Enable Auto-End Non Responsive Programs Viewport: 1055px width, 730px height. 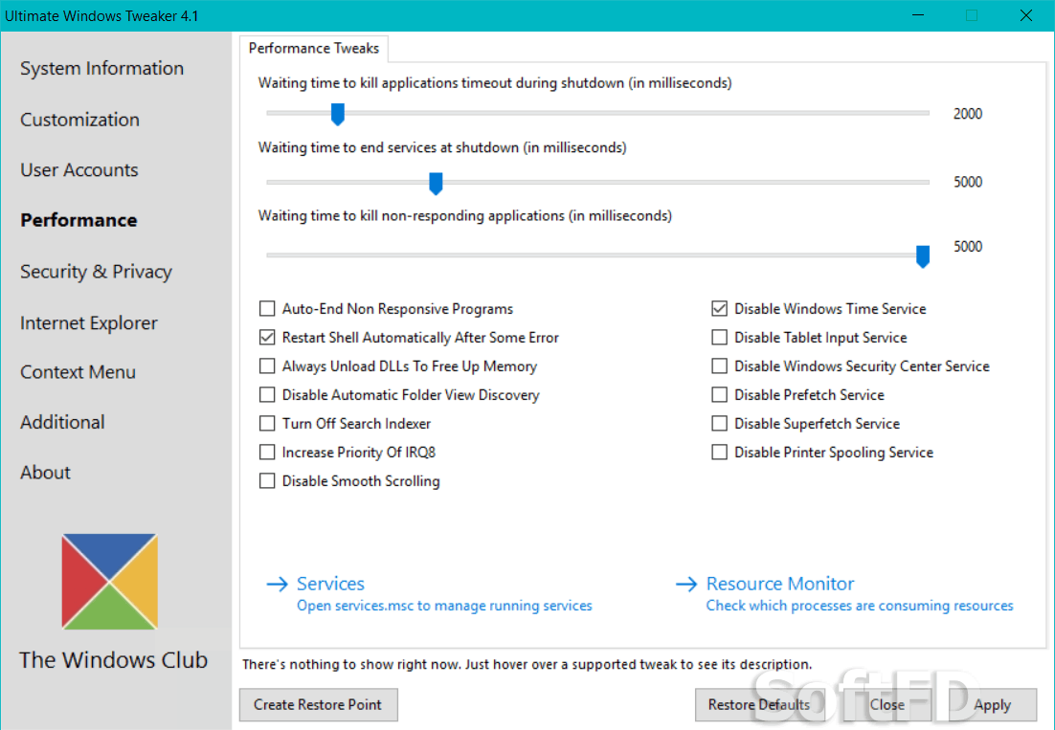coord(267,308)
